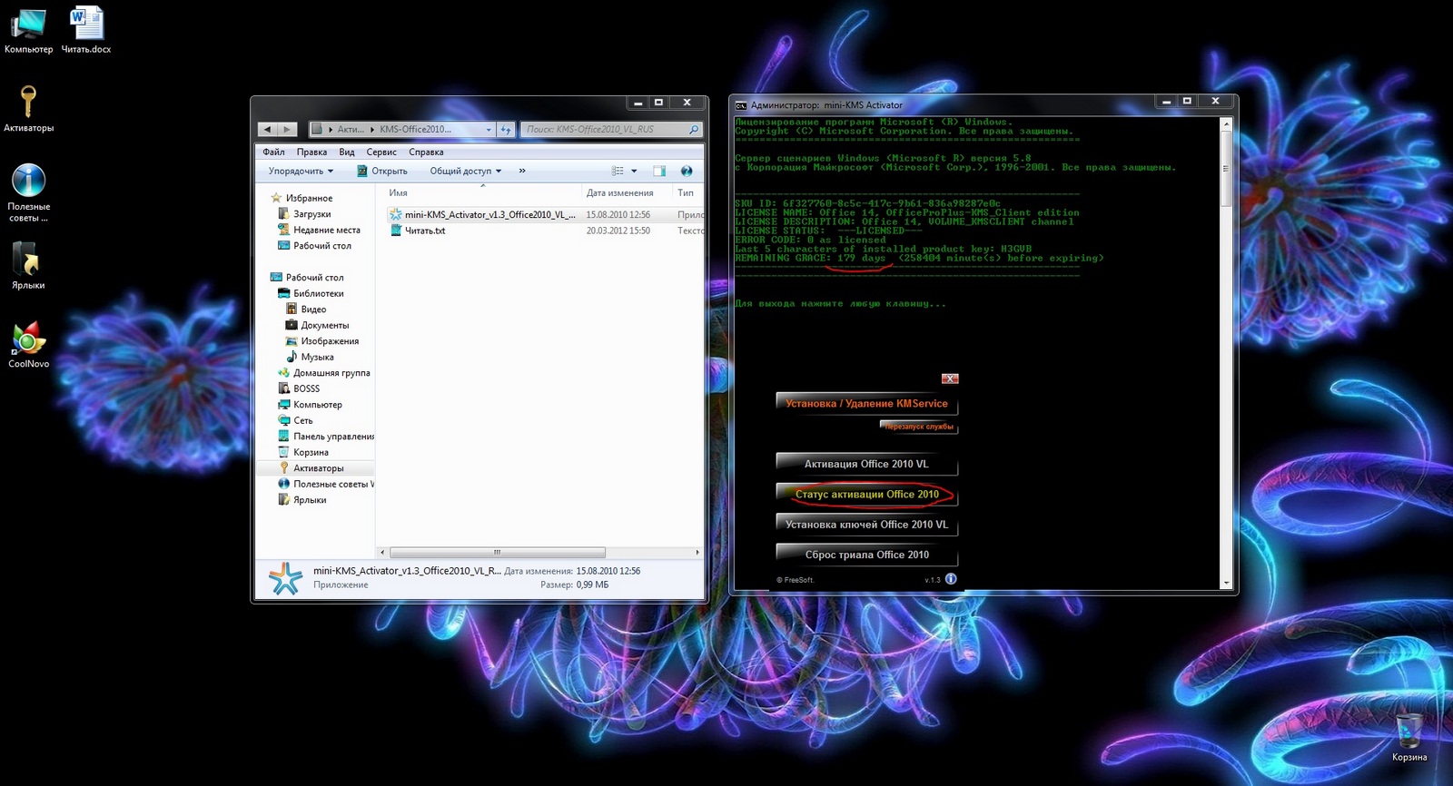1453x786 pixels.
Task: Open Загрузки in the navigation pane
Action: [311, 214]
